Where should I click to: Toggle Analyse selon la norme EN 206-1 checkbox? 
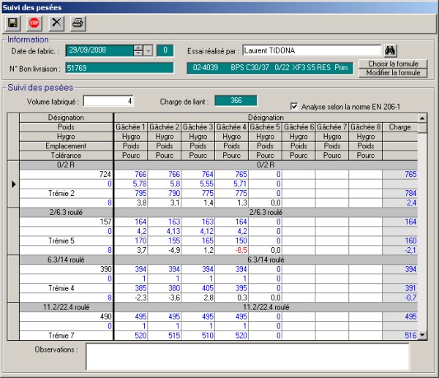(295, 105)
